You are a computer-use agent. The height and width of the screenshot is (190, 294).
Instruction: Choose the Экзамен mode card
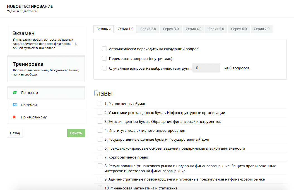46,40
